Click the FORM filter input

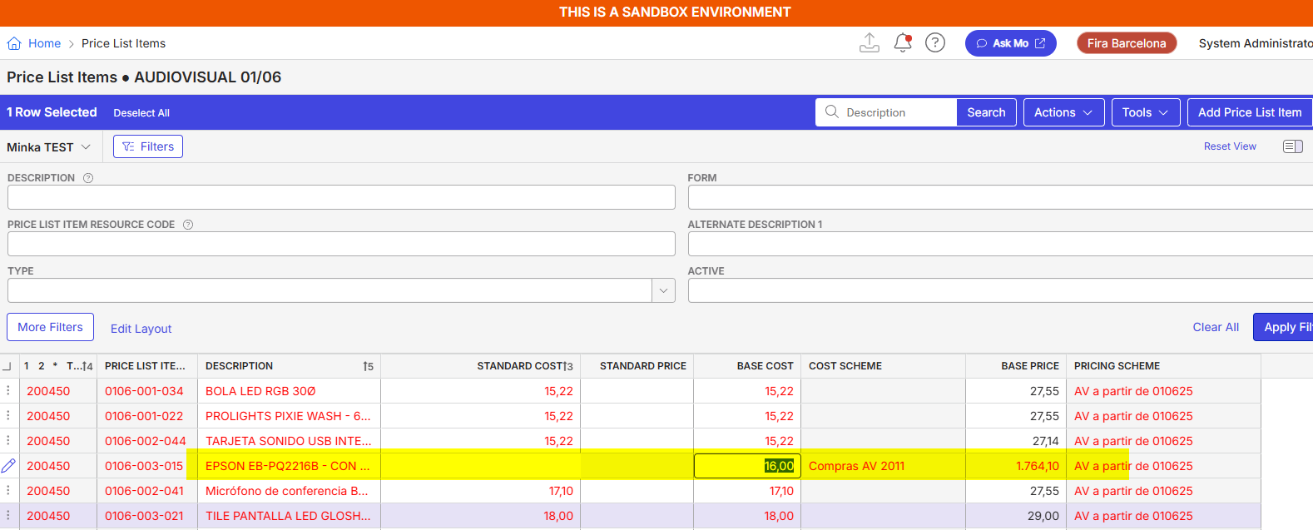tap(1000, 197)
